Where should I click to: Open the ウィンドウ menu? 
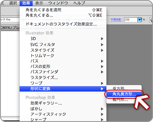click(x=58, y=3)
